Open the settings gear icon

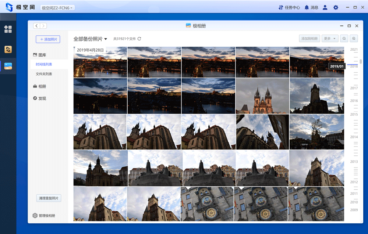click(x=336, y=7)
